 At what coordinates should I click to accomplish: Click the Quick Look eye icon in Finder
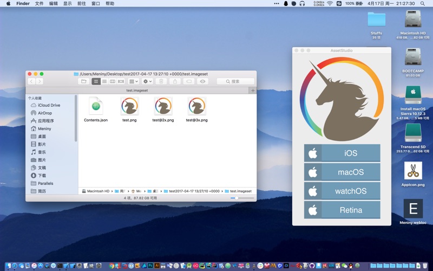[202, 81]
